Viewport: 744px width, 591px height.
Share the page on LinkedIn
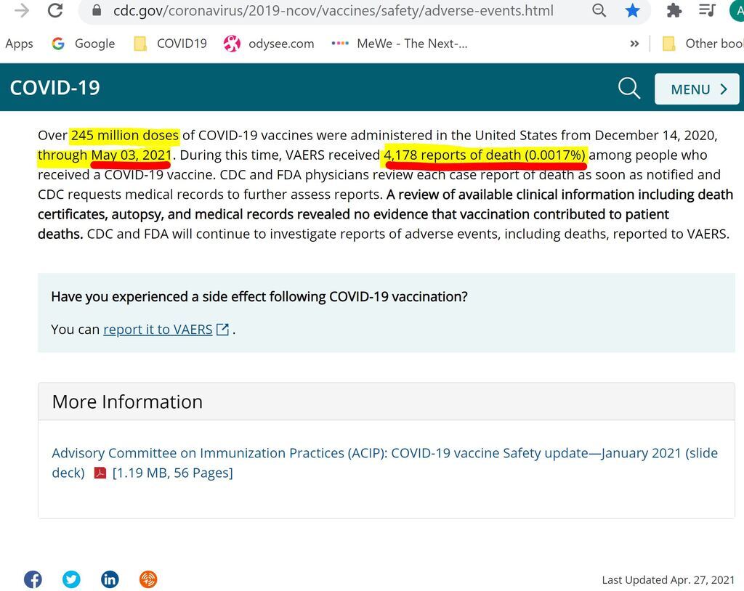[110, 579]
